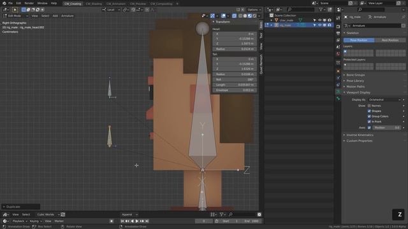Uncheck the In Front checkbox
The image size is (408, 229).
tap(369, 121)
